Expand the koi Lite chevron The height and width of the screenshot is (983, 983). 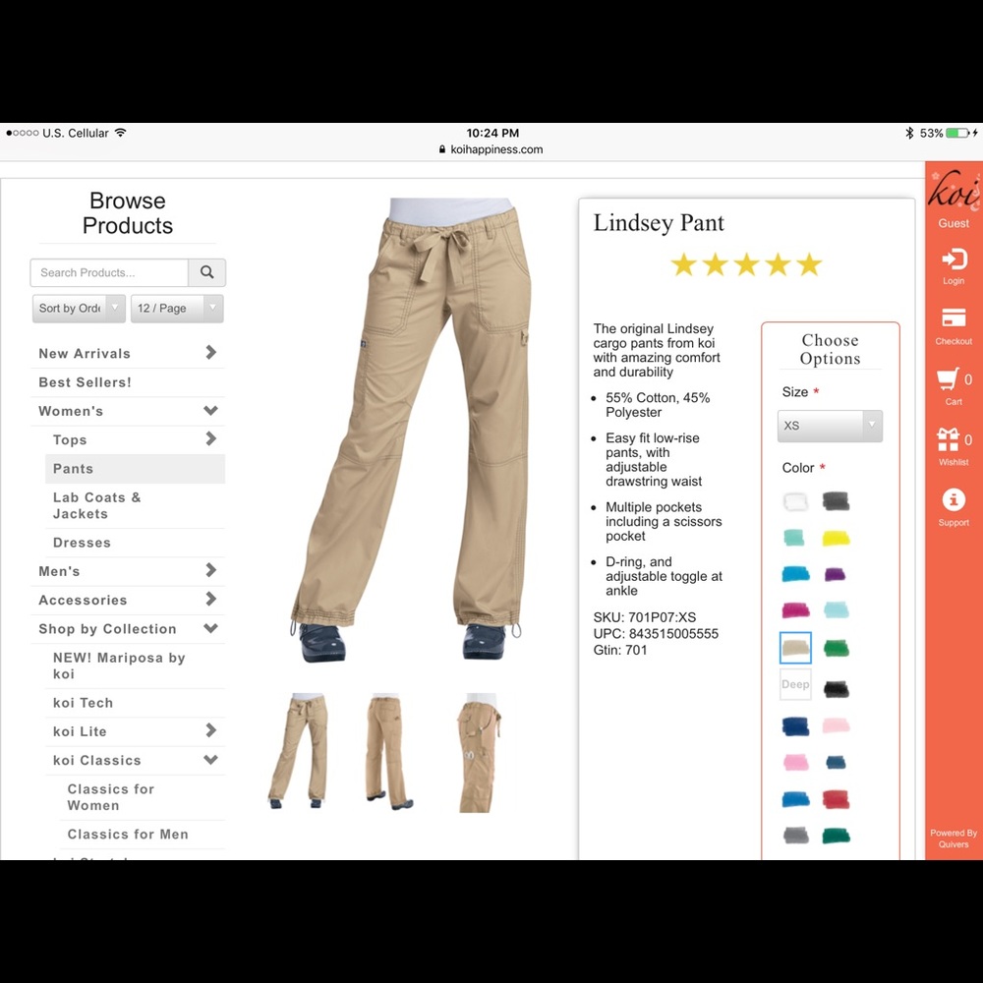click(211, 730)
